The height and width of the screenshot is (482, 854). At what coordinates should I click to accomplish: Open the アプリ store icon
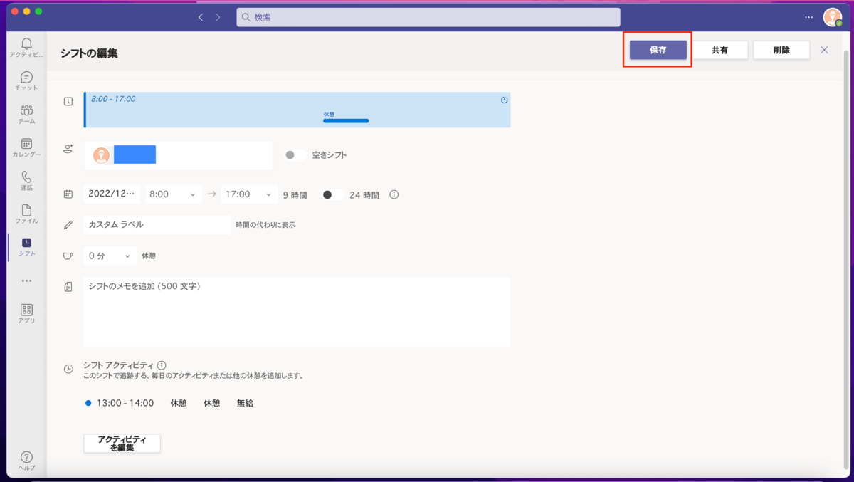coord(26,311)
